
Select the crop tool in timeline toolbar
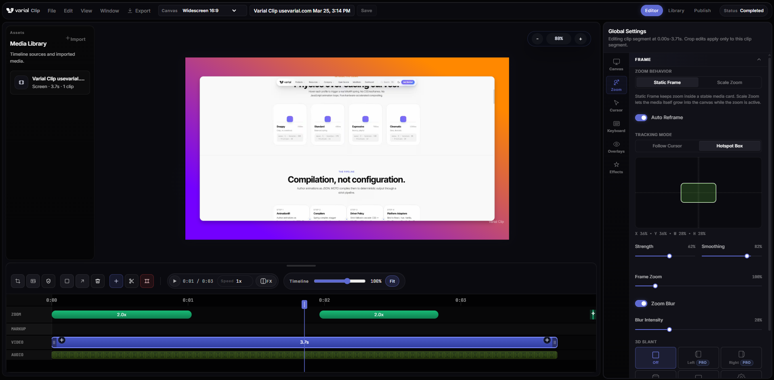pyautogui.click(x=18, y=281)
